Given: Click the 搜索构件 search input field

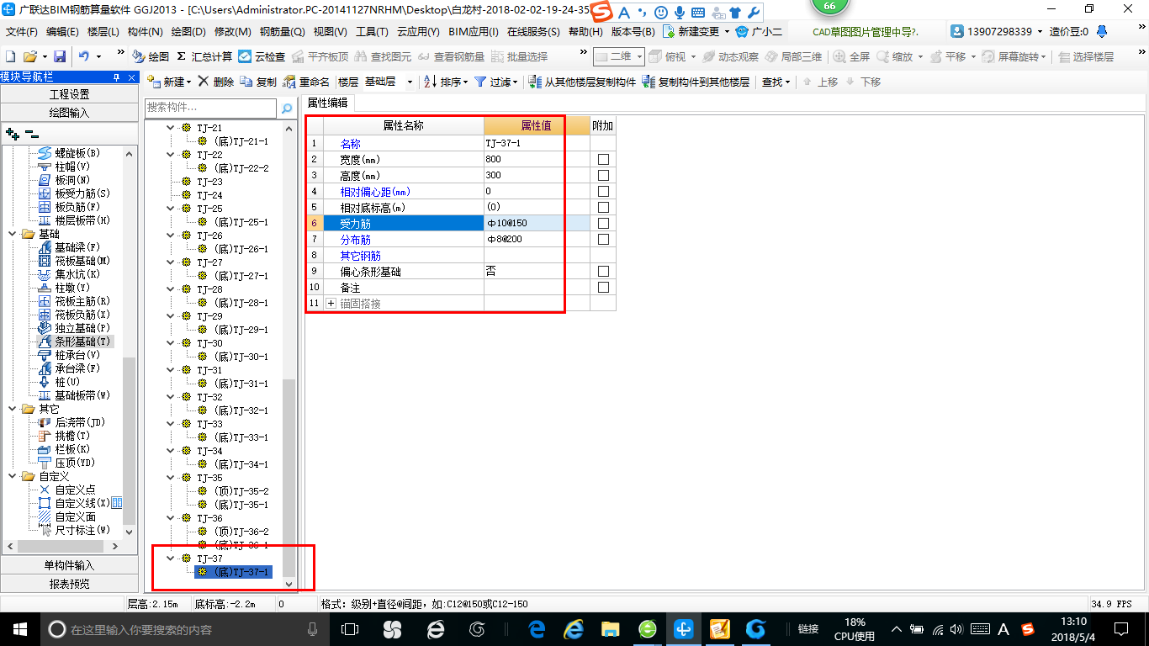Looking at the screenshot, I should click(x=210, y=108).
